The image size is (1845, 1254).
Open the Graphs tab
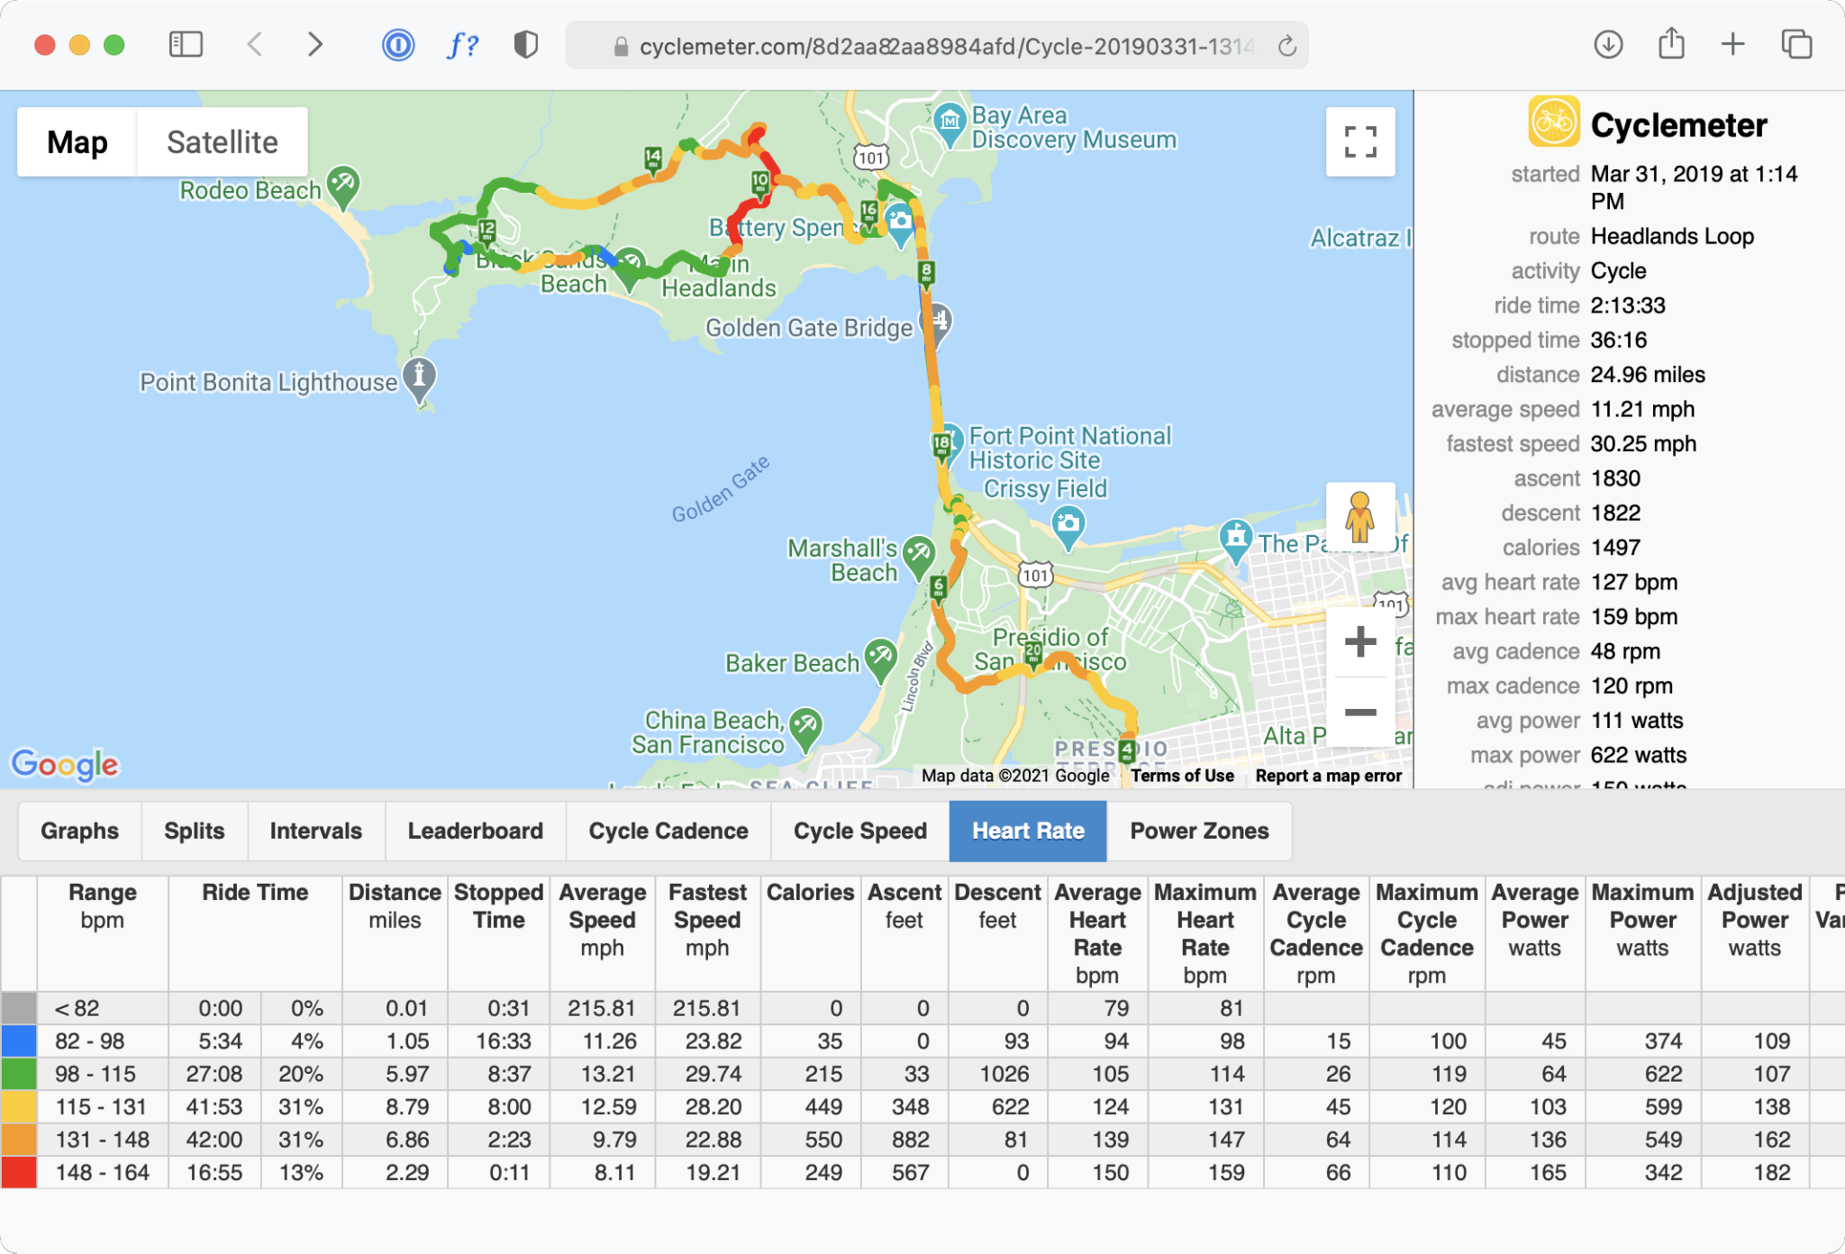(79, 831)
